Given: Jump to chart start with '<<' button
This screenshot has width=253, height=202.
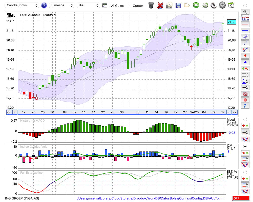Looking at the screenshot, I should point(9,112).
